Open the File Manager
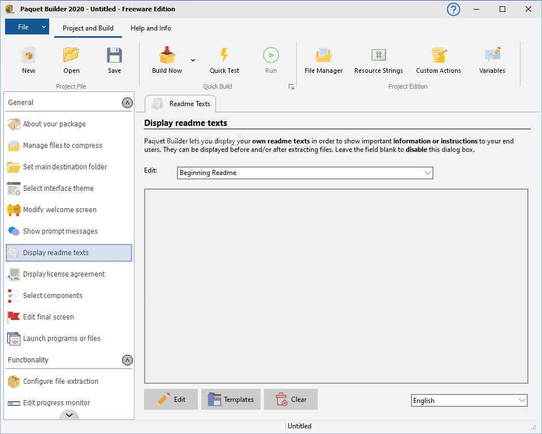Image resolution: width=542 pixels, height=434 pixels. [323, 61]
